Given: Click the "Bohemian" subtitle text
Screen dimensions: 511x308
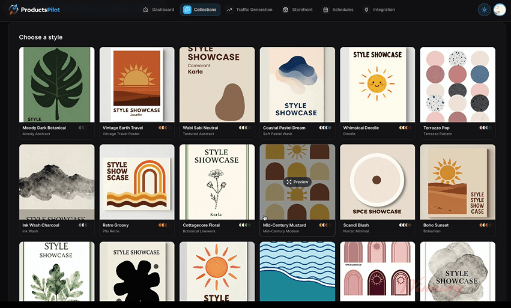Looking at the screenshot, I should pos(432,231).
